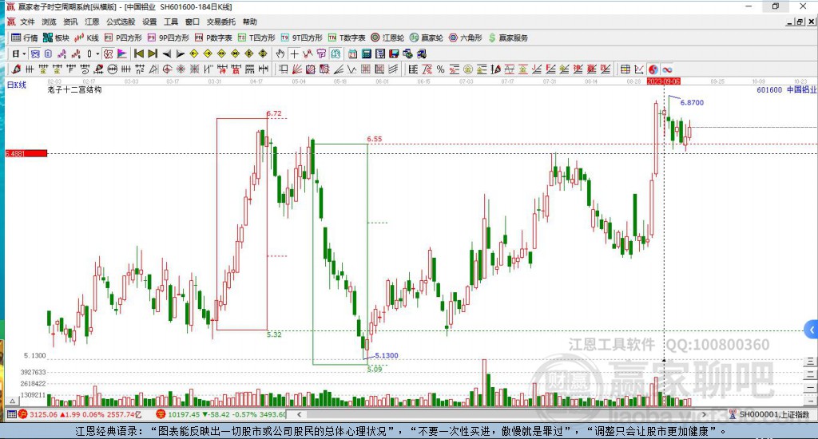818x439 pixels.
Task: Click the grid table icon before the yin-yang
Action: click(x=625, y=69)
